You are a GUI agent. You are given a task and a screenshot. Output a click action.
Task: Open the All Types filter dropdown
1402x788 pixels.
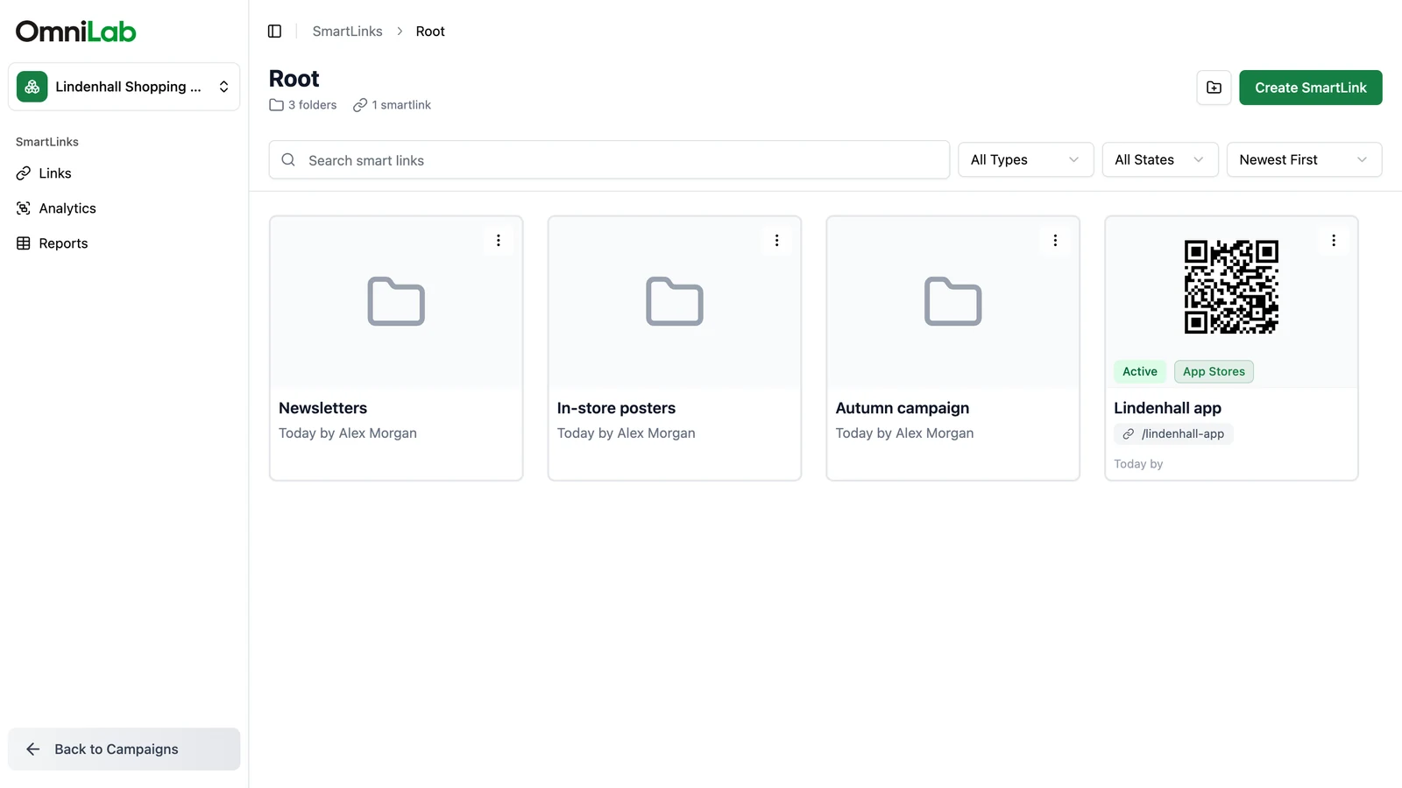point(1025,159)
